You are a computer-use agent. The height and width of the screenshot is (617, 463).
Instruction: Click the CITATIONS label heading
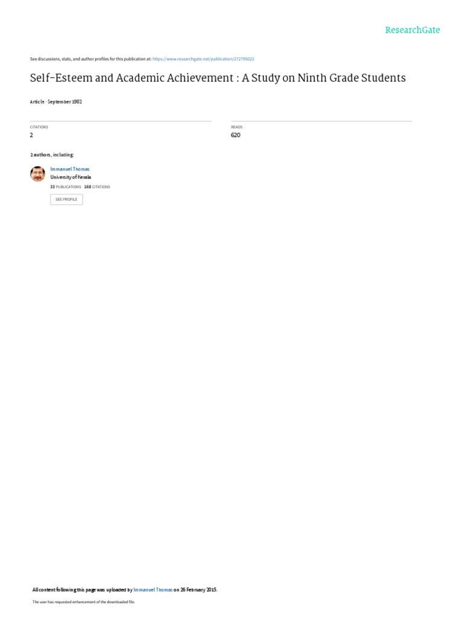point(39,127)
